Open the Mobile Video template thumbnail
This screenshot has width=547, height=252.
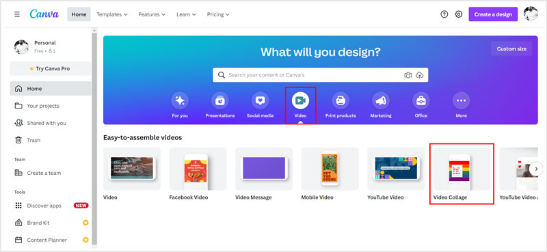tap(330, 169)
